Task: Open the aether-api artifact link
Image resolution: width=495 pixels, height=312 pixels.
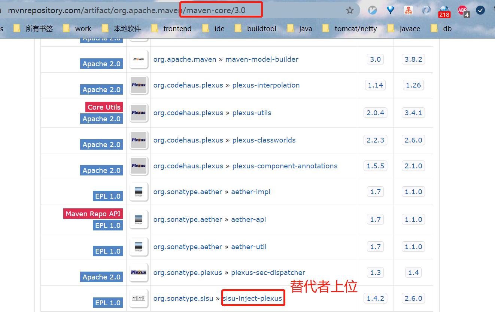Action: coord(249,219)
